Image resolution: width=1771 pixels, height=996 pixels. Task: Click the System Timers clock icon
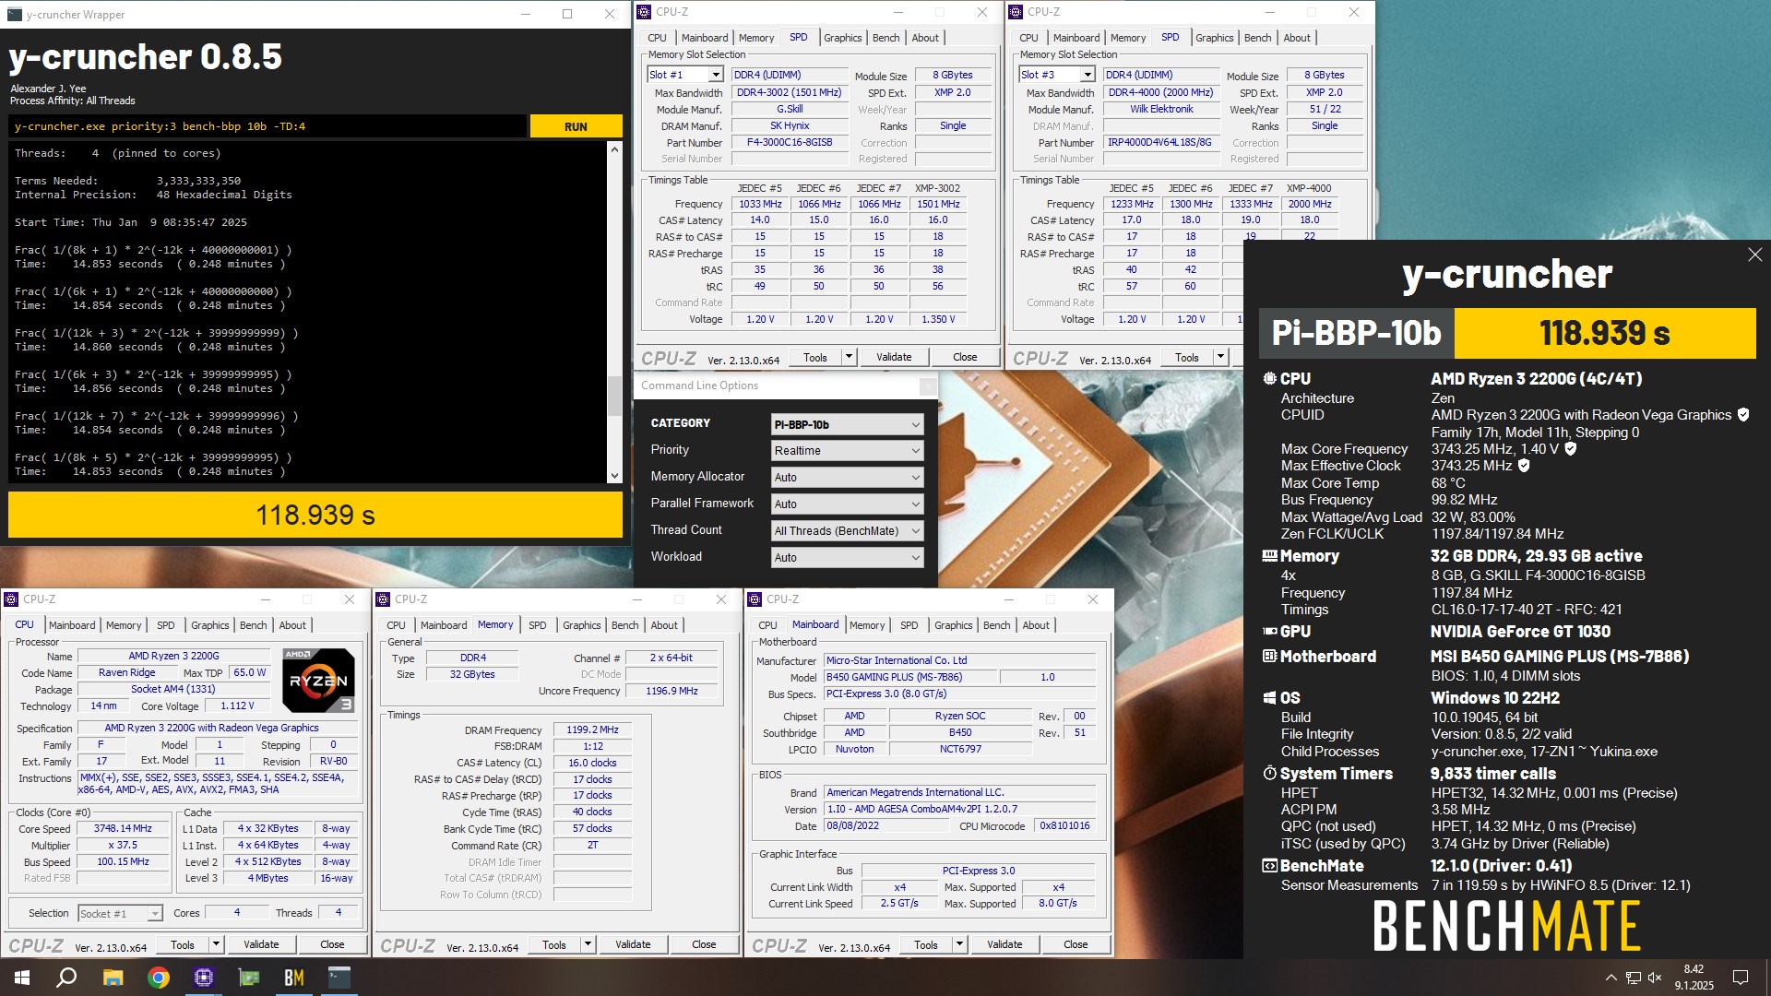pos(1270,774)
